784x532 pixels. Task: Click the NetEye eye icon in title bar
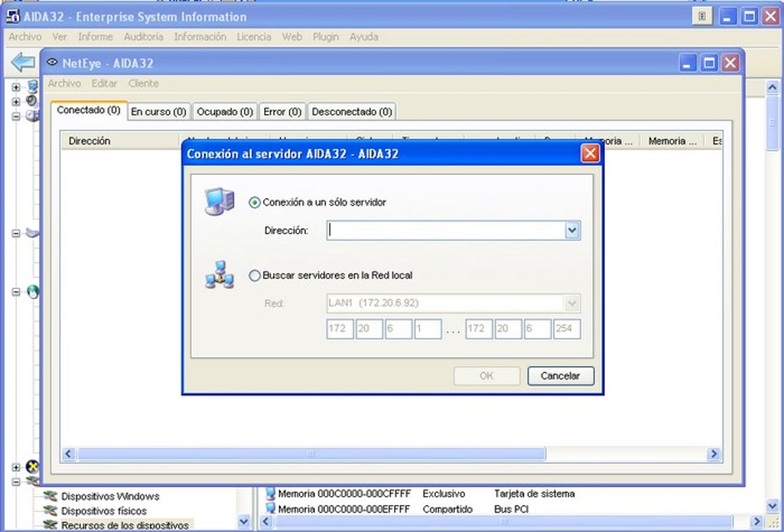pos(52,62)
